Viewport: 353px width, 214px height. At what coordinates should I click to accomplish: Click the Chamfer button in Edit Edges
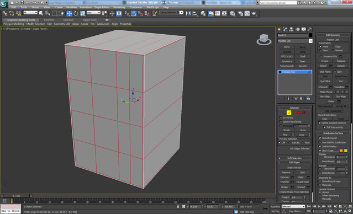tap(284, 182)
